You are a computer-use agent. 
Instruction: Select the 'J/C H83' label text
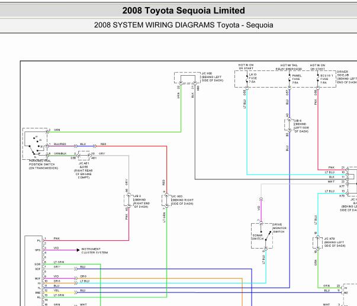pyautogui.click(x=177, y=197)
